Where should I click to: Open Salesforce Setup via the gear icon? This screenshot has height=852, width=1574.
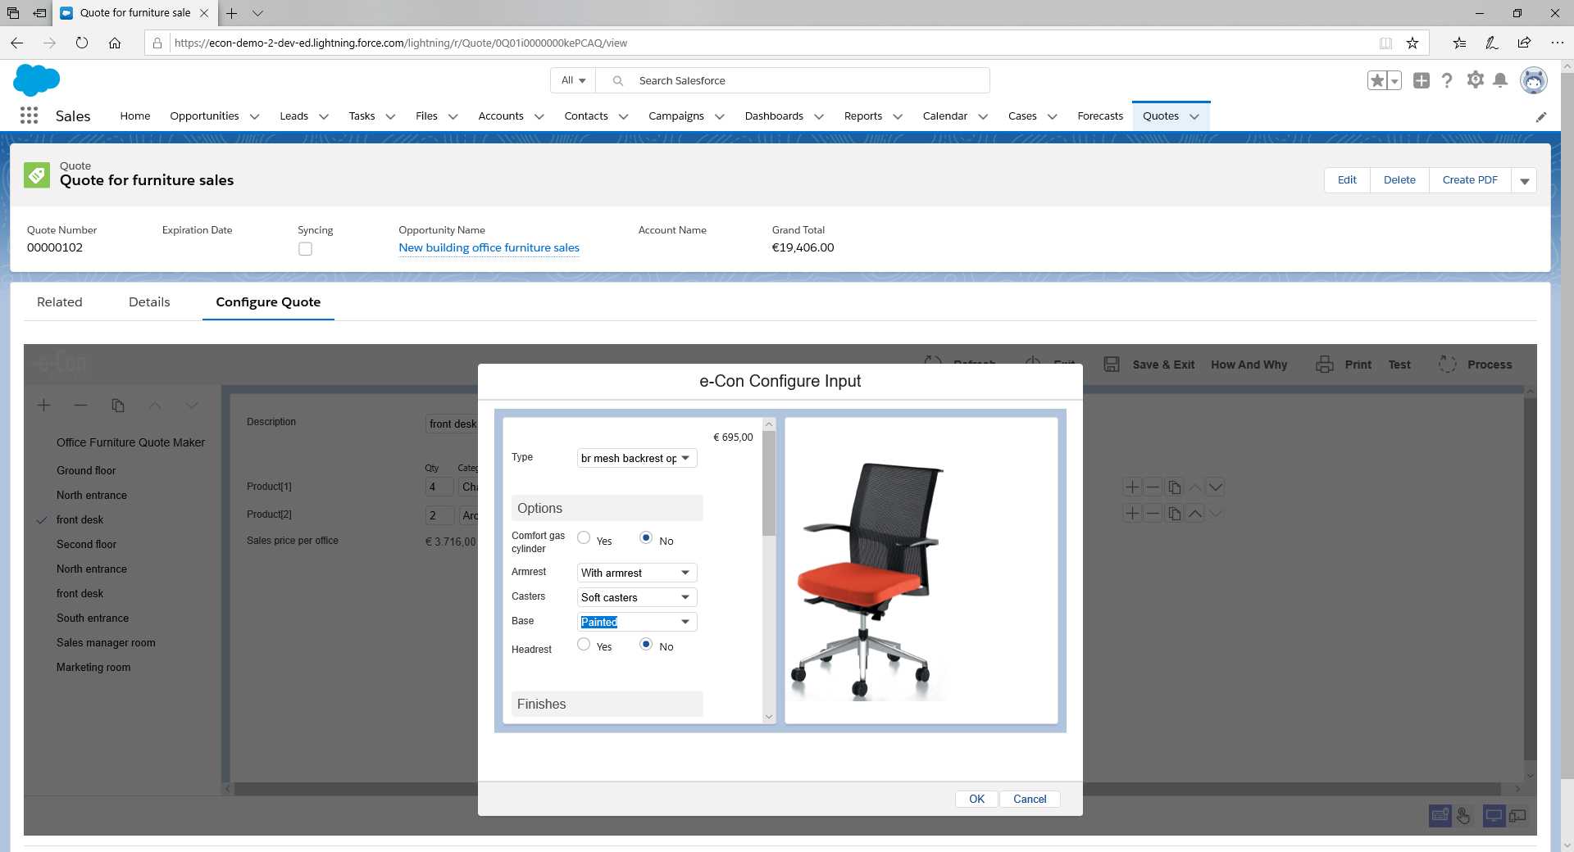click(x=1475, y=80)
